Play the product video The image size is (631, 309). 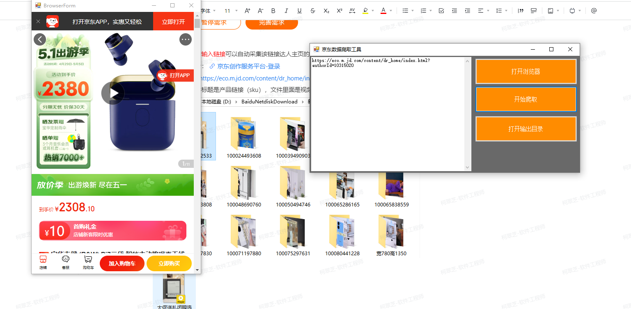click(113, 94)
